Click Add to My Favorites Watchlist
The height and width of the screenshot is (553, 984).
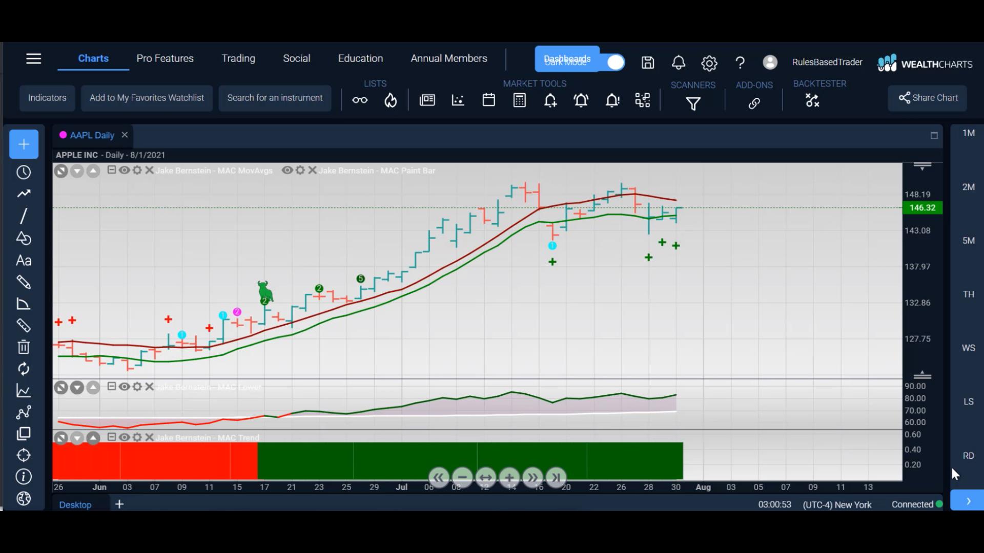(x=147, y=98)
